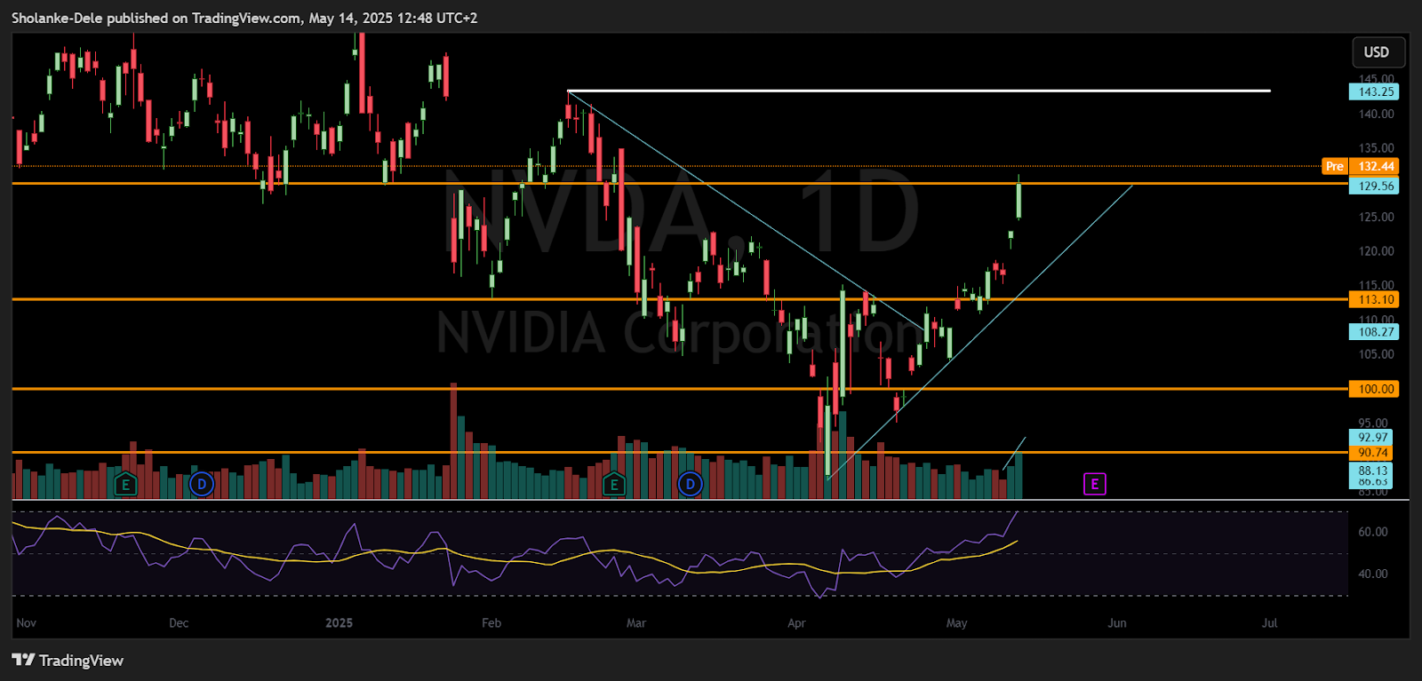Screen dimensions: 1422x681
Task: Click the Nov label on time axis
Action: pos(27,623)
